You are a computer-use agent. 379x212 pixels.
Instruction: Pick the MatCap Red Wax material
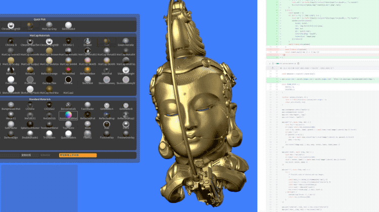coord(49,90)
